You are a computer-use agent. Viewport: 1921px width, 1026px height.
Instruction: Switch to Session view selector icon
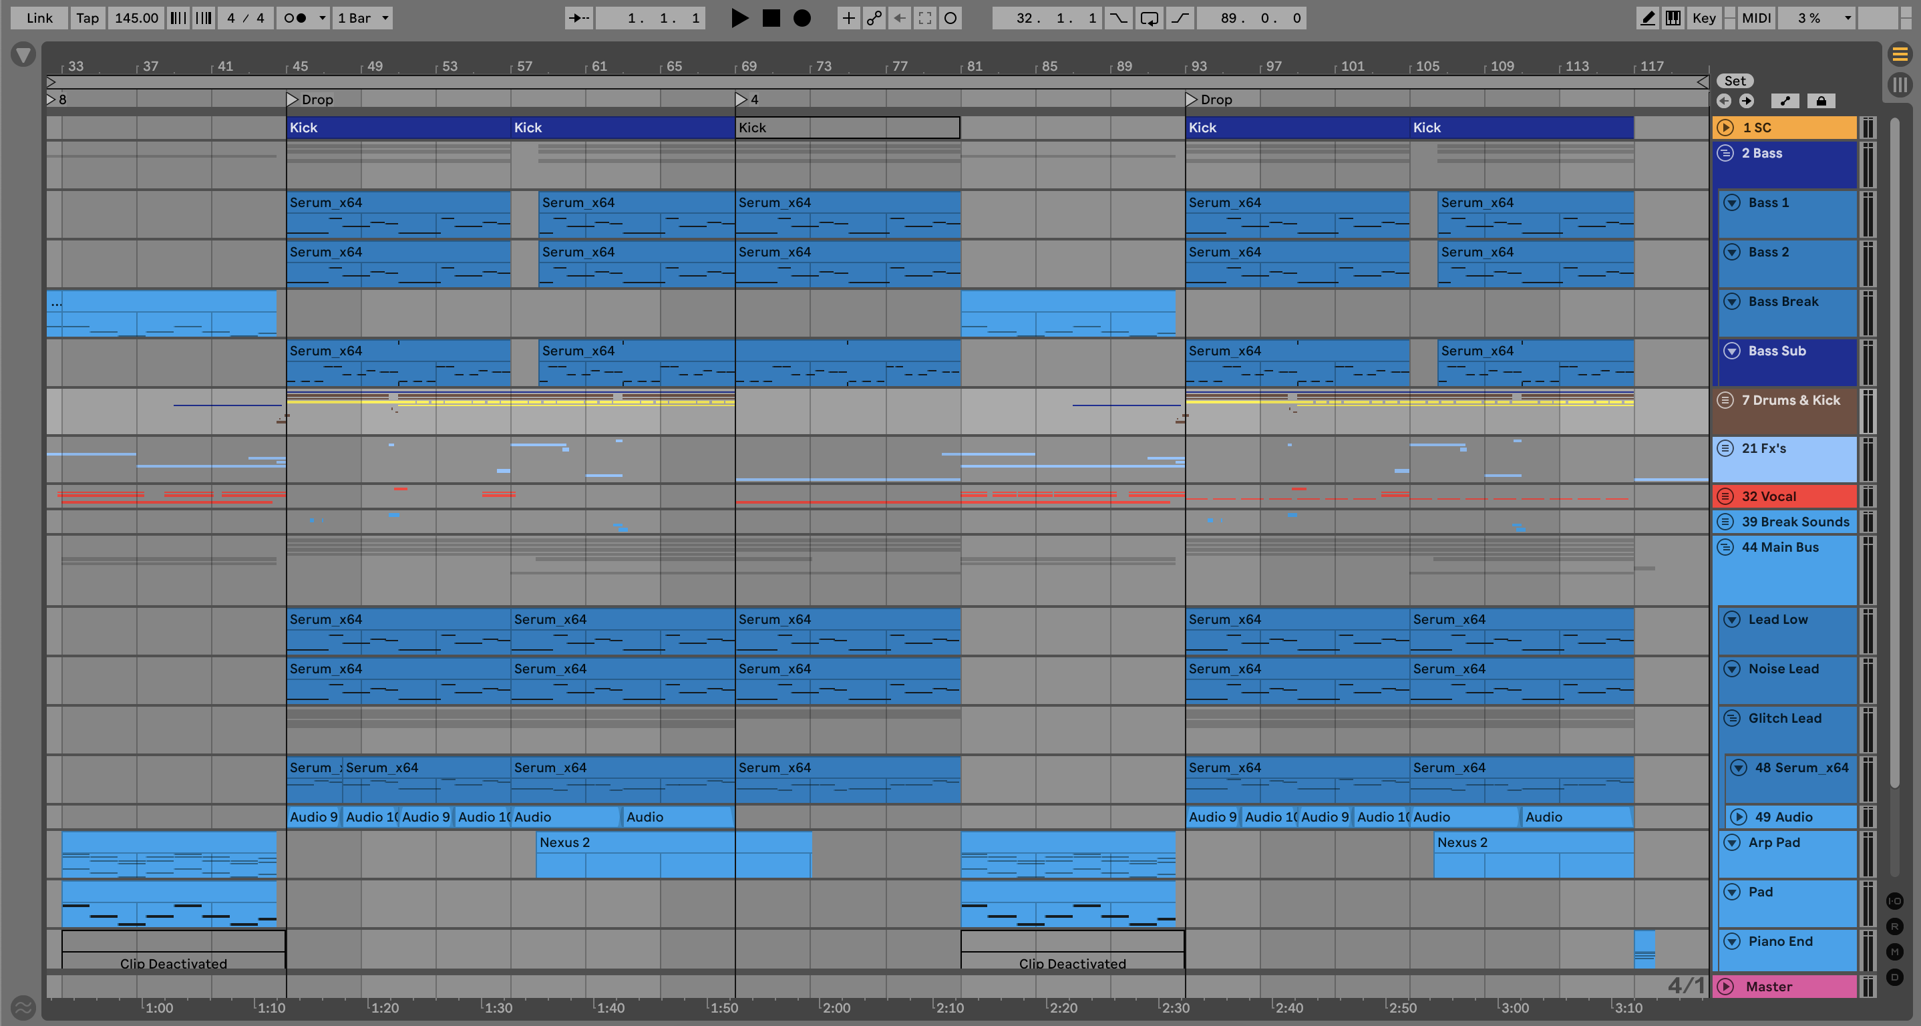point(1900,84)
